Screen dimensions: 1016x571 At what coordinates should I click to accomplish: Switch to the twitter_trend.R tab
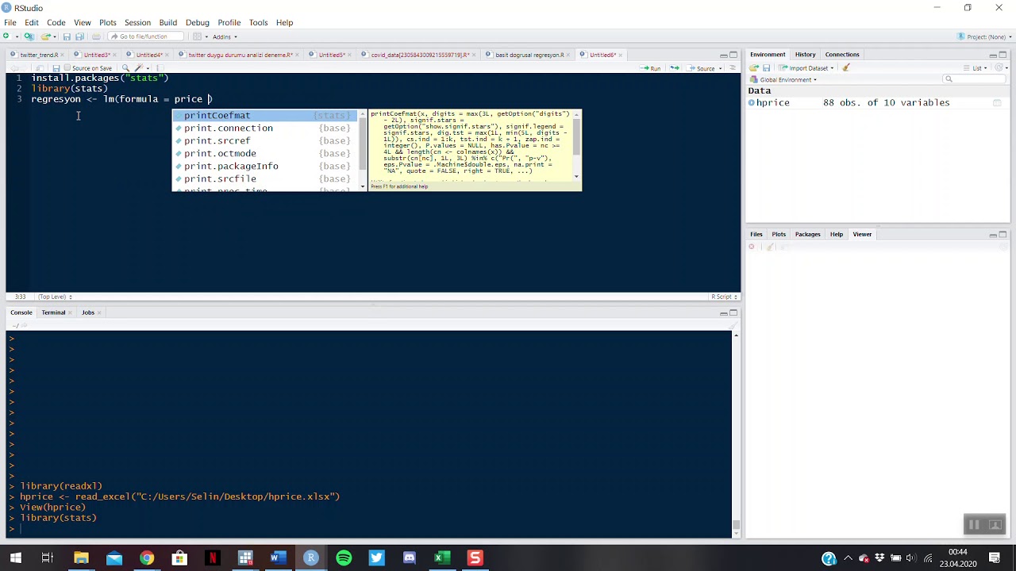click(x=38, y=55)
